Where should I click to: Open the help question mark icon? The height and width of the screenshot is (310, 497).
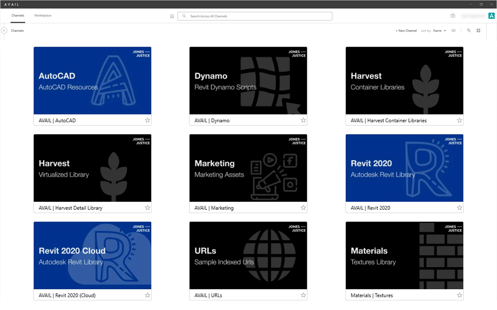[453, 16]
